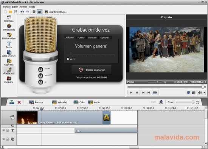Screen dimensions: 208x149
Task: Open Efectos video panel
Action: (9, 36)
